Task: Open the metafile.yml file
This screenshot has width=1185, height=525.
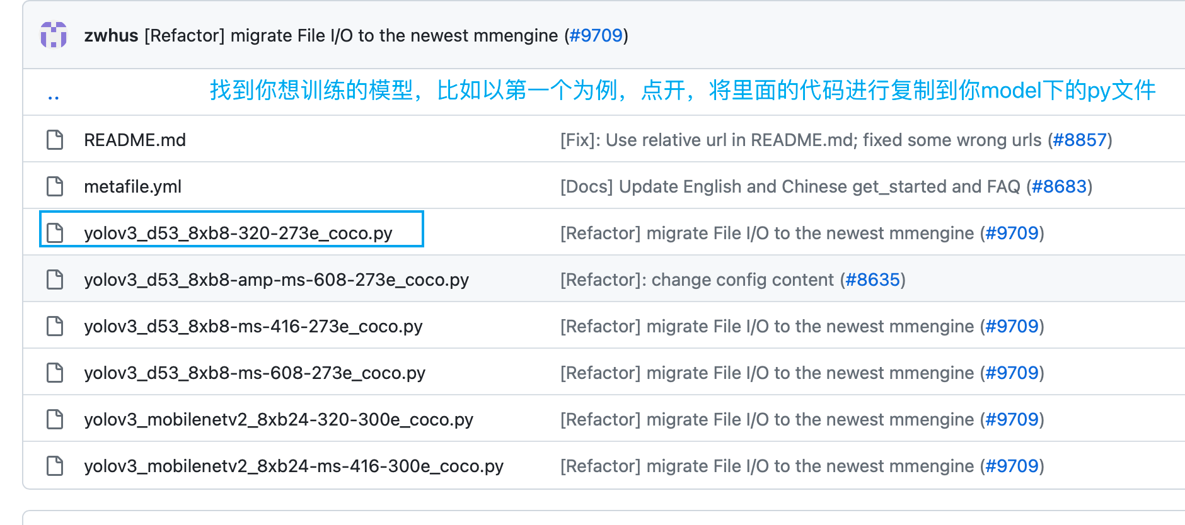Action: pyautogui.click(x=132, y=186)
